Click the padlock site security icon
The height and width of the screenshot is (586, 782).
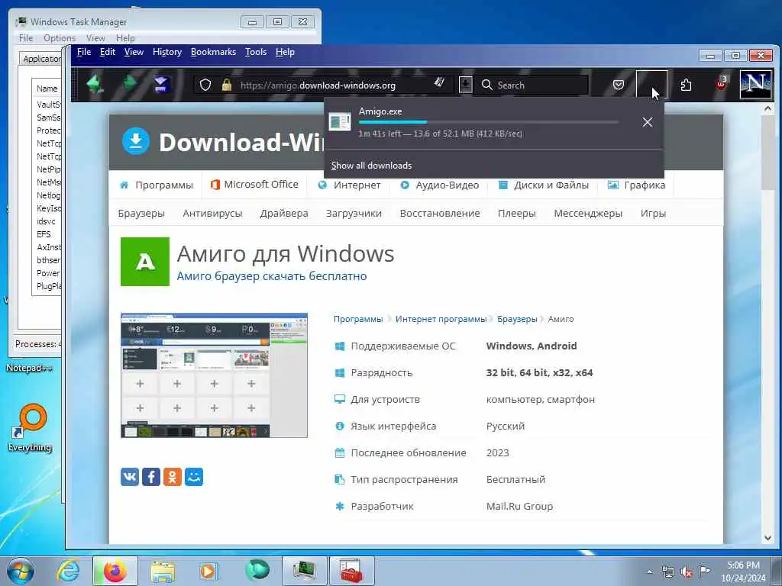tap(226, 85)
